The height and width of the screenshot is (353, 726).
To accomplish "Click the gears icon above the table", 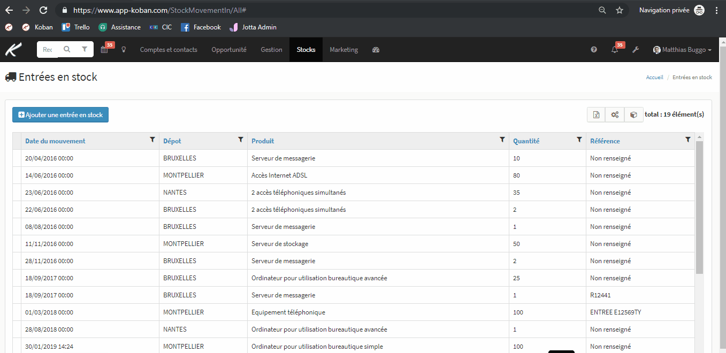I will tap(615, 114).
